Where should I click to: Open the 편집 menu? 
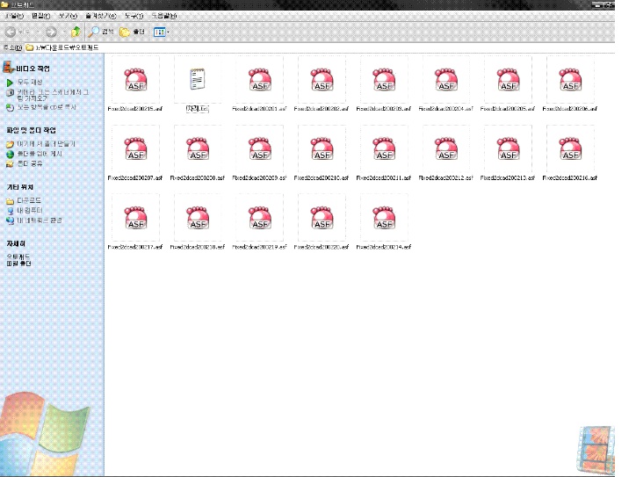coord(41,16)
